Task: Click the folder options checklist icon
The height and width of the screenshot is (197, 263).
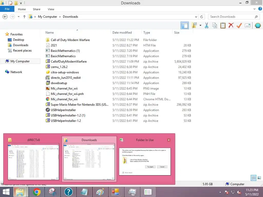Action: click(x=194, y=25)
